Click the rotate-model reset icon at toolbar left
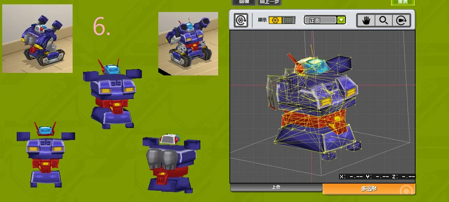The image size is (449, 202). pos(241,20)
